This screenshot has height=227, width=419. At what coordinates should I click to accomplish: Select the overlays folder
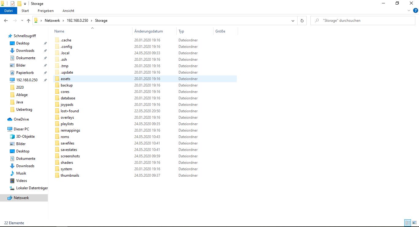point(67,117)
